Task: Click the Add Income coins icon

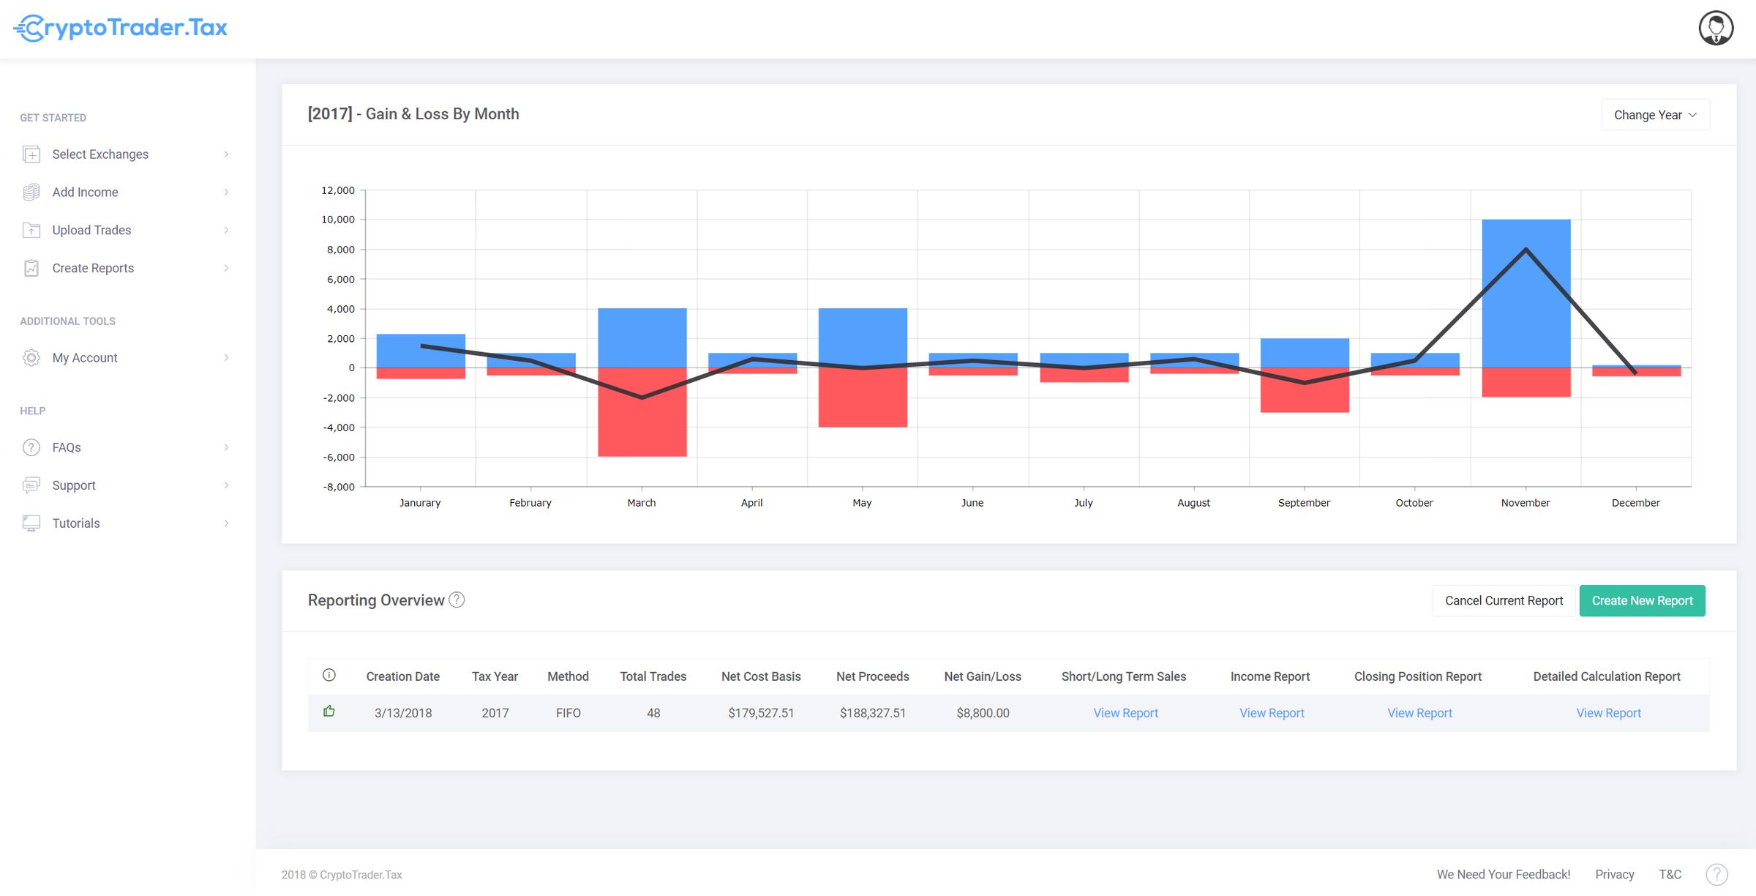Action: pos(31,192)
